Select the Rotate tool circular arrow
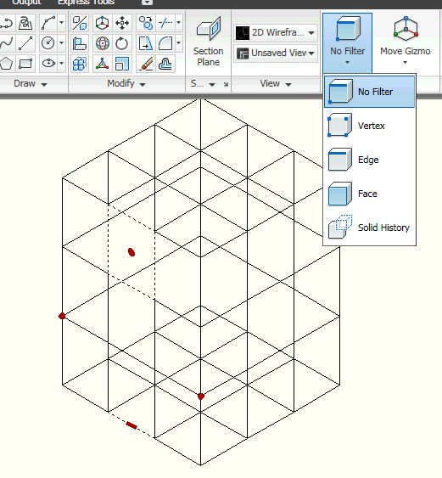This screenshot has height=478, width=442. [122, 43]
